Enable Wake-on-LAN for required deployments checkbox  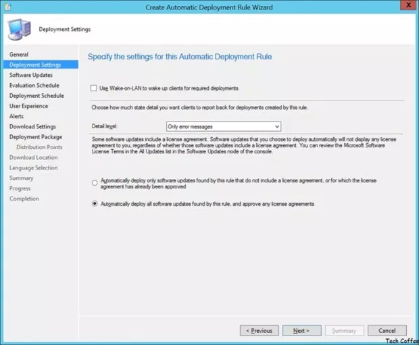point(94,88)
